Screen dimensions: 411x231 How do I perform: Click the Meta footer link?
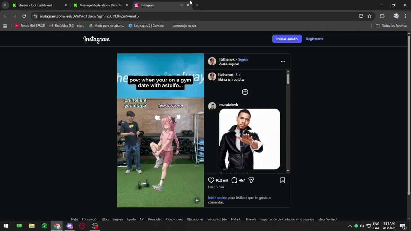[x=74, y=219]
